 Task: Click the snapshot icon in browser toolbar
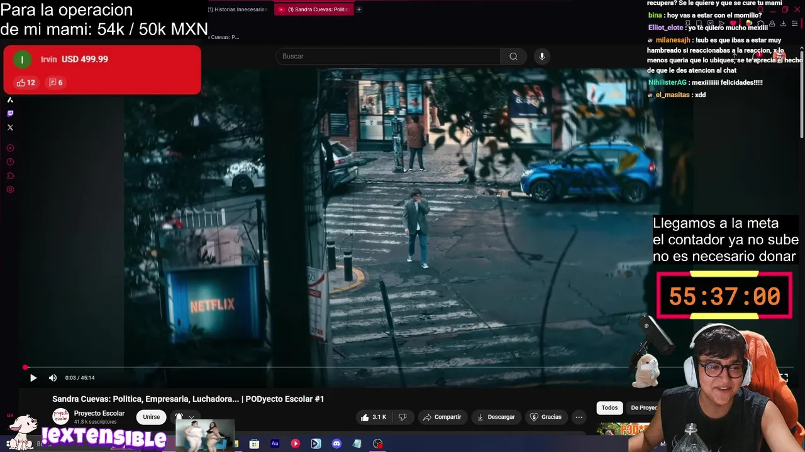pos(699,23)
